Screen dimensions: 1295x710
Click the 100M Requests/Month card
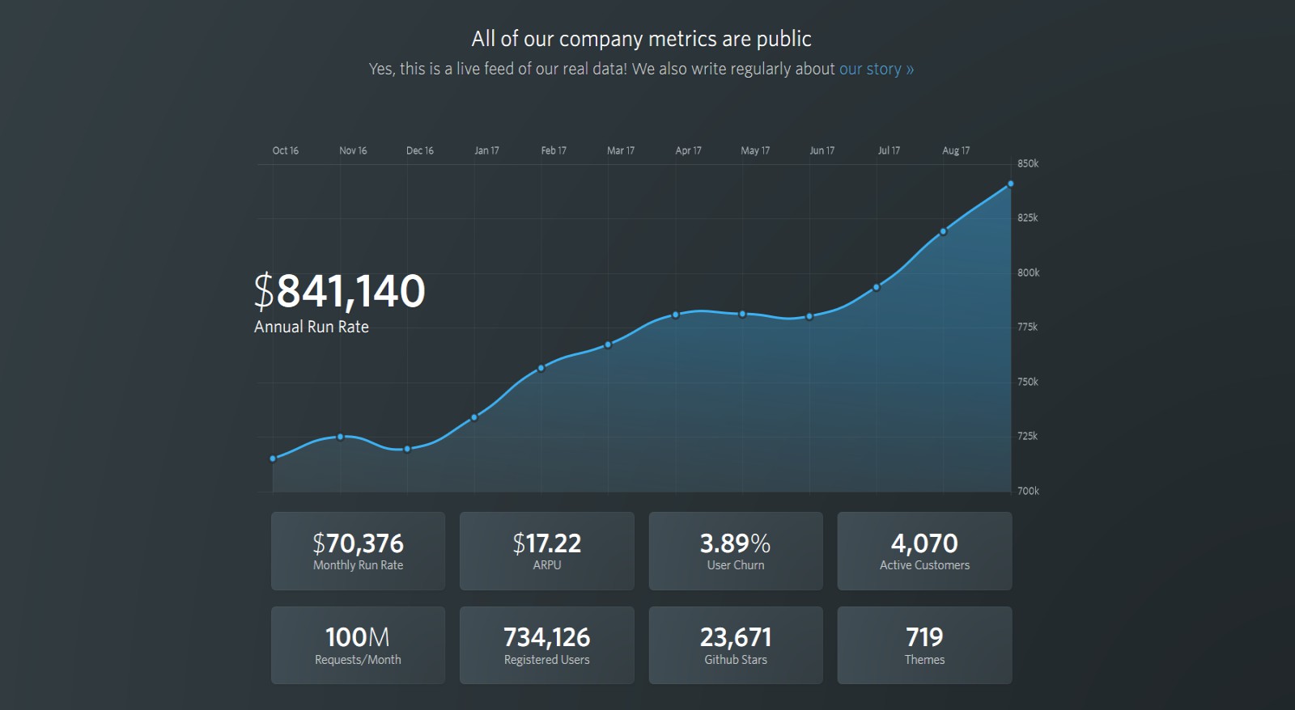pyautogui.click(x=358, y=645)
